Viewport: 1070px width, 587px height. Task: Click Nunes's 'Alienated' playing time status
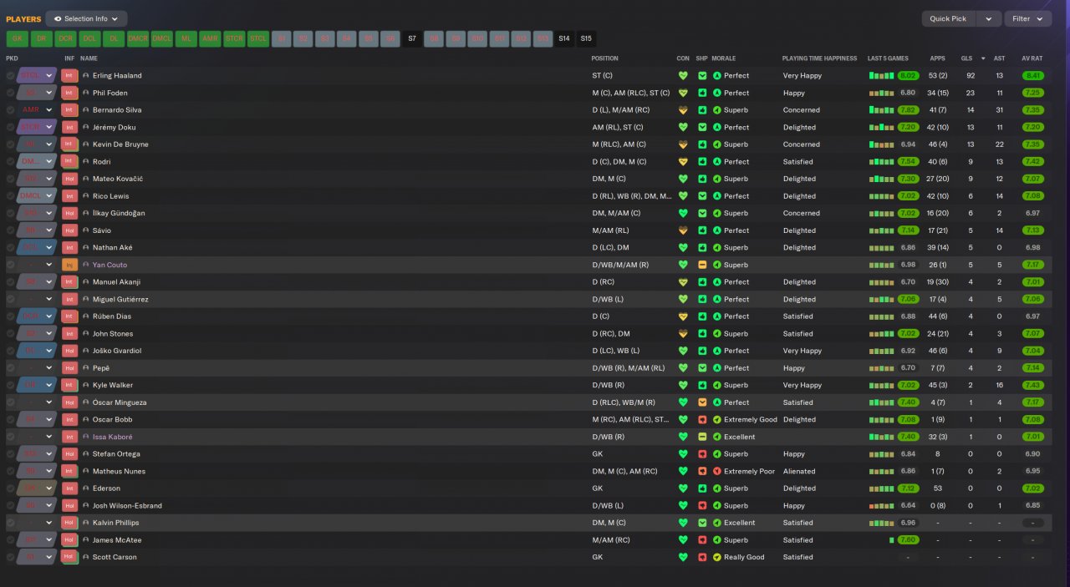coord(799,471)
